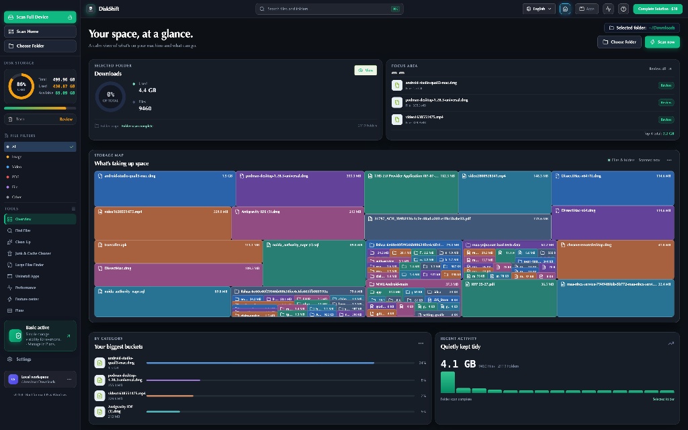Open the trend icon in Recent Activity panel
This screenshot has height=430, width=688.
(671, 343)
